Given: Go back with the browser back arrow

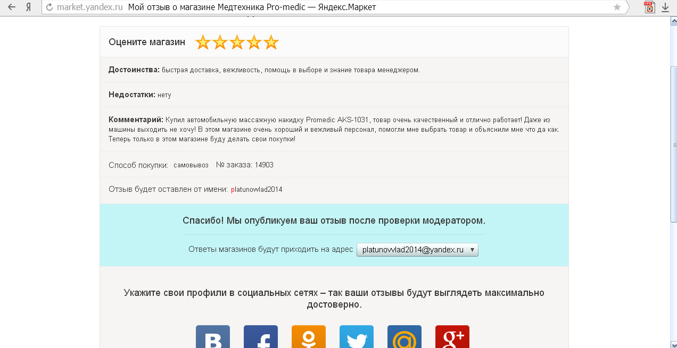Looking at the screenshot, I should coord(11,7).
